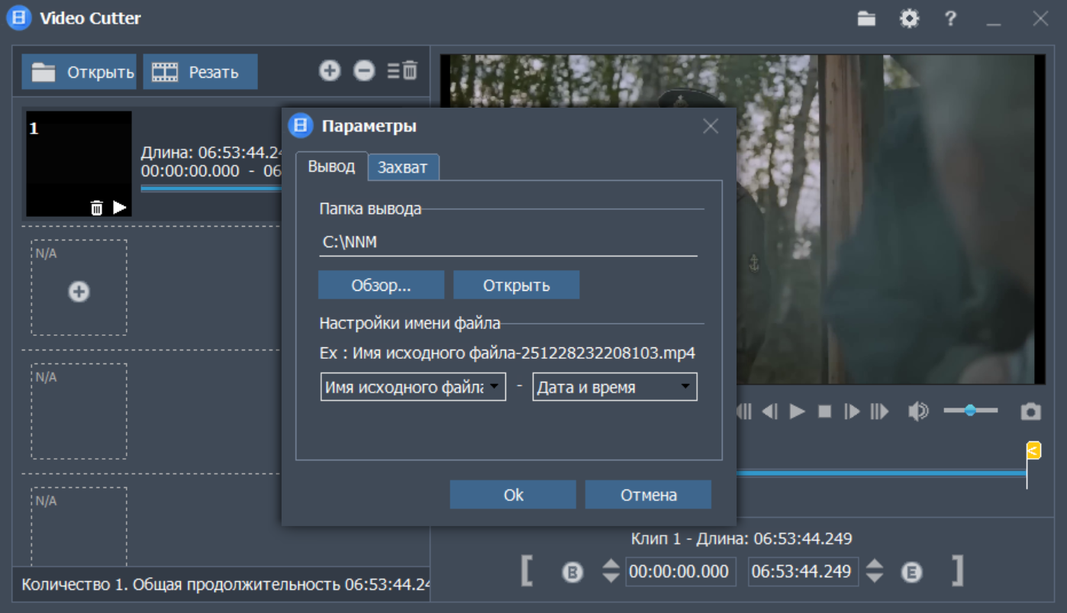Adjust the volume slider handle
This screenshot has height=613, width=1067.
pyautogui.click(x=969, y=411)
